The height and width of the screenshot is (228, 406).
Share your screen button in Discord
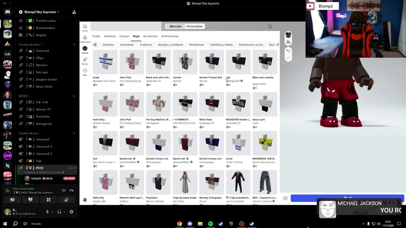(30, 200)
